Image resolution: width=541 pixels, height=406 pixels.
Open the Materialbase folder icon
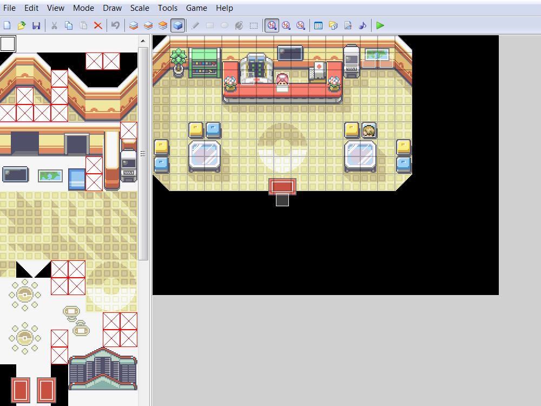tap(333, 25)
